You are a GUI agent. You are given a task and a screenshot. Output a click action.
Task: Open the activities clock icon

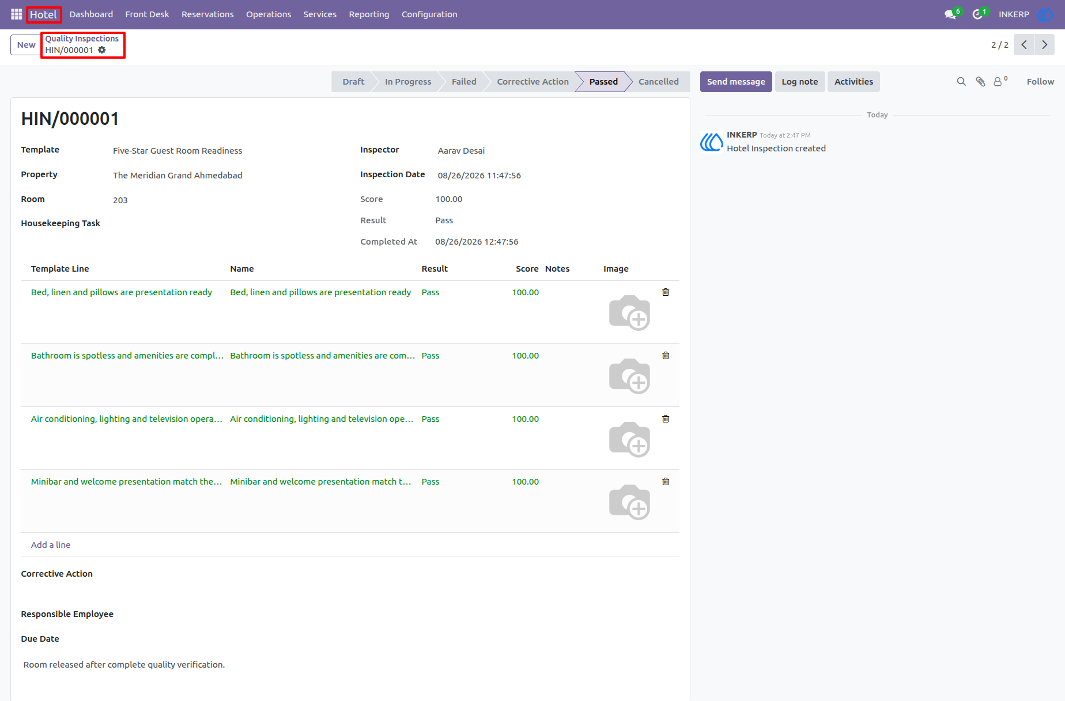click(977, 14)
